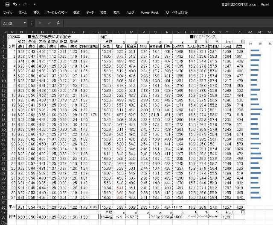
Task: Click the 1304 kcal value for day 13
Action: [x=227, y=110]
